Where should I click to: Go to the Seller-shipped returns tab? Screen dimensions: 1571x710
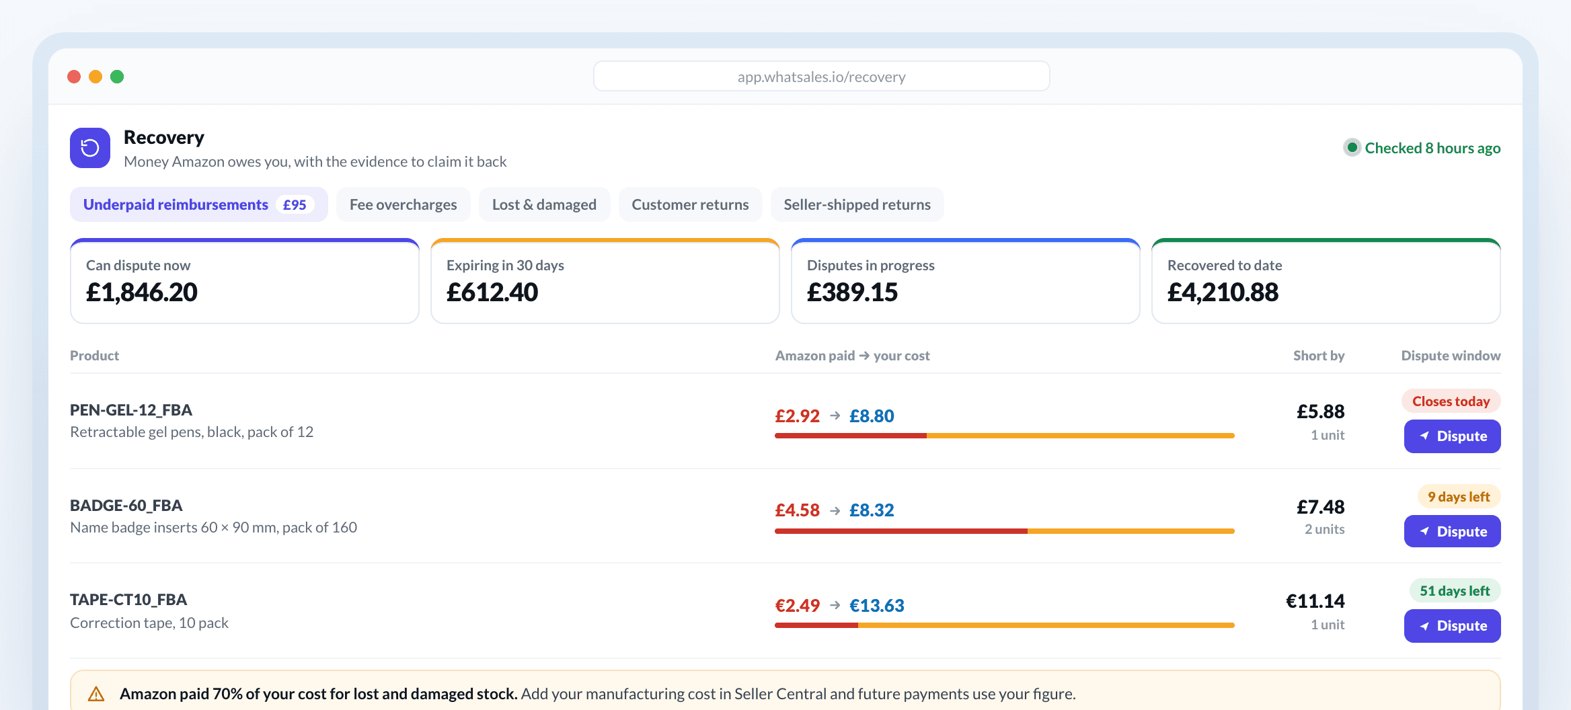(x=857, y=204)
